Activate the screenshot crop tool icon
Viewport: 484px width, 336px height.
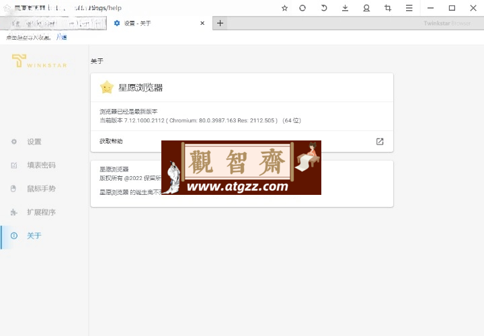(388, 8)
